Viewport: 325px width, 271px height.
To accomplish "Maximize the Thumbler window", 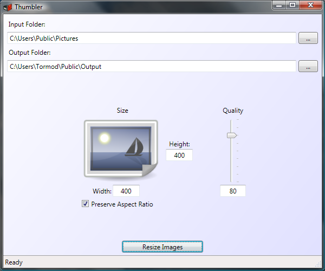I will [x=293, y=5].
